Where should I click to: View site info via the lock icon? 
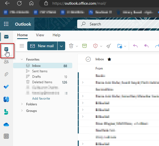[46, 3]
